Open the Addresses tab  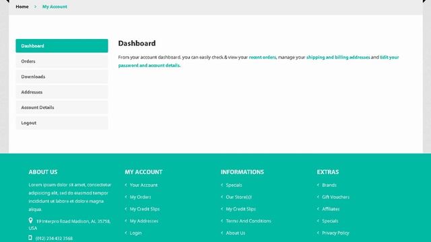pos(62,92)
